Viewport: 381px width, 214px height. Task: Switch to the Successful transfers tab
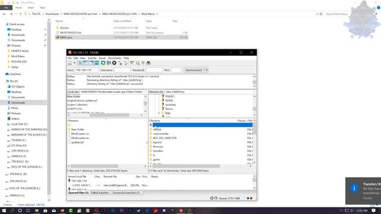pyautogui.click(x=126, y=193)
